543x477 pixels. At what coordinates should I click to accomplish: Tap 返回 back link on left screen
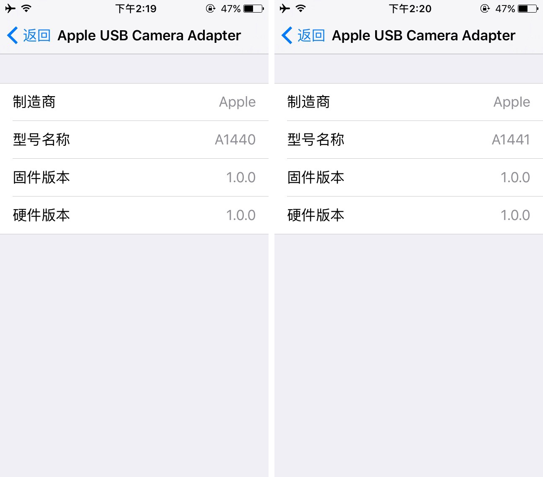tap(37, 35)
